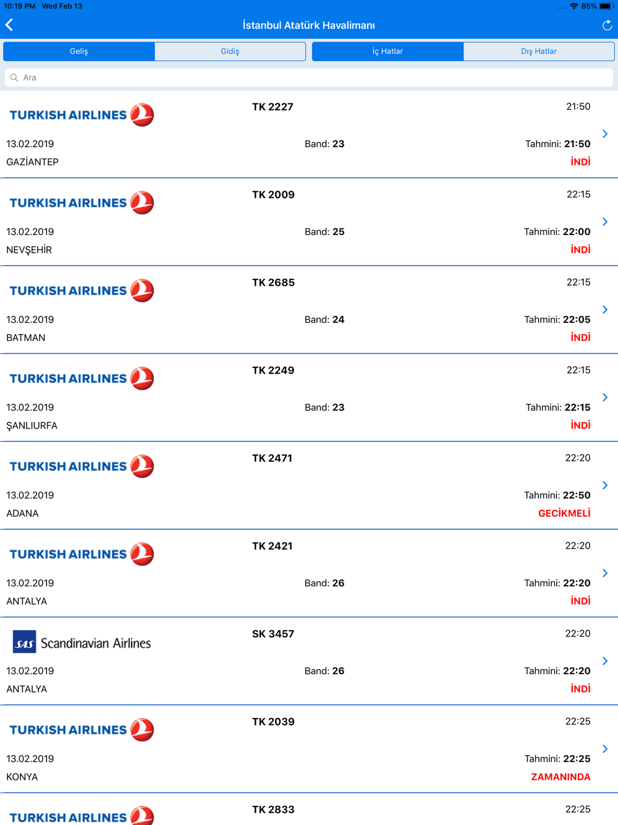Tap the back arrow in header
This screenshot has height=825, width=618.
click(x=9, y=25)
